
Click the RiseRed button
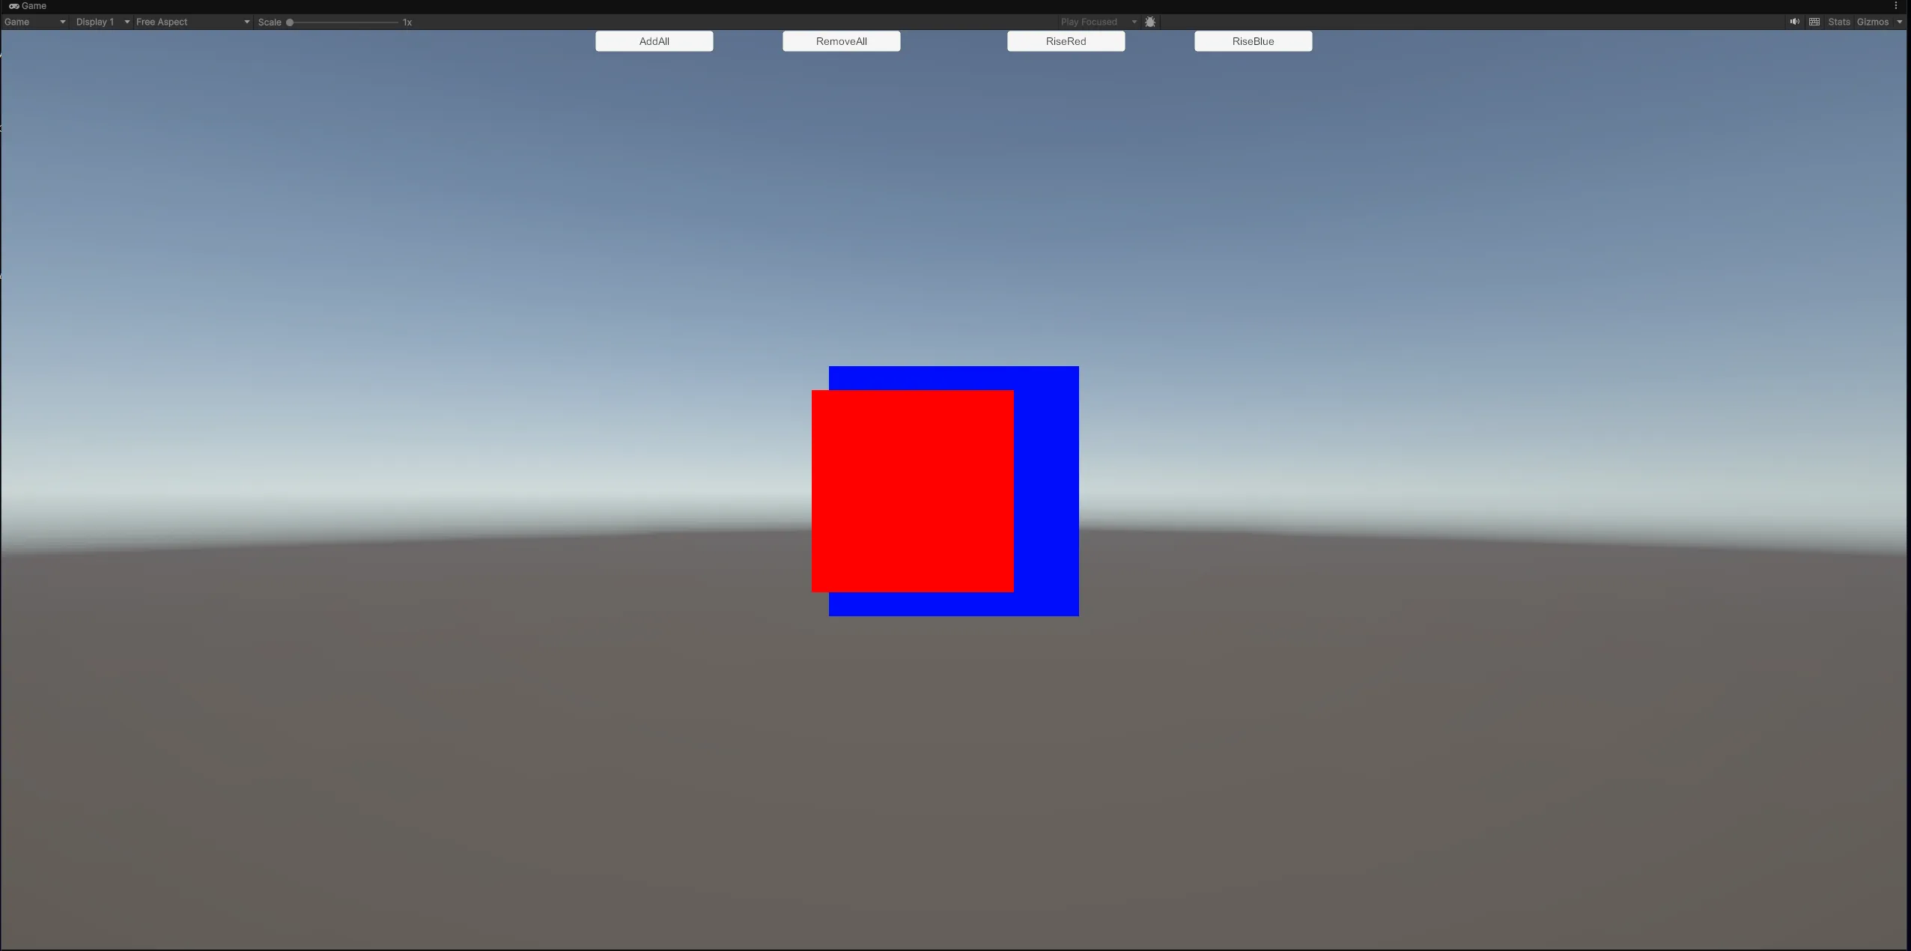pos(1066,41)
